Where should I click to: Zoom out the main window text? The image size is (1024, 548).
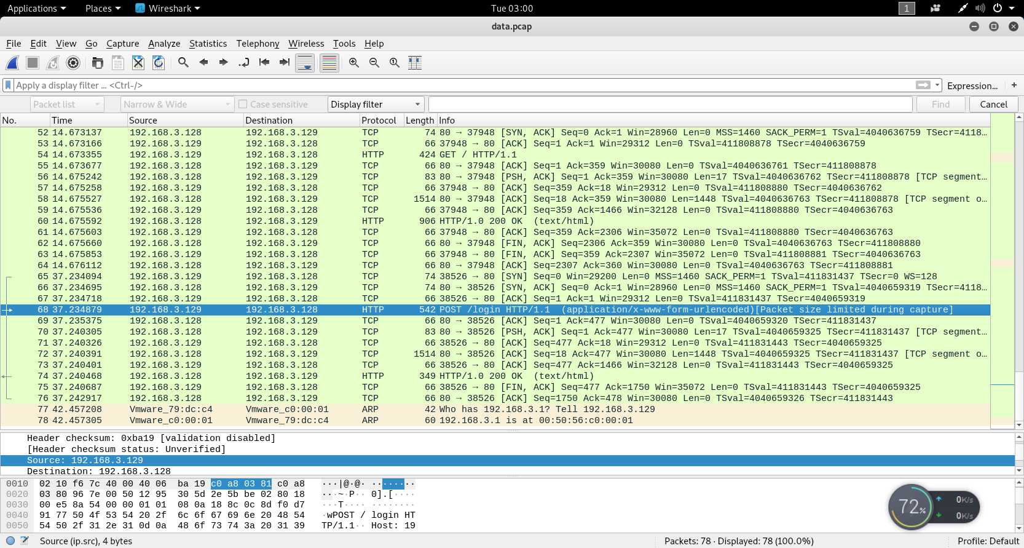pos(374,63)
